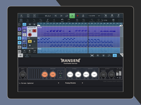The height and width of the screenshot is (105, 141).
Task: Add a new track
Action: [29, 51]
